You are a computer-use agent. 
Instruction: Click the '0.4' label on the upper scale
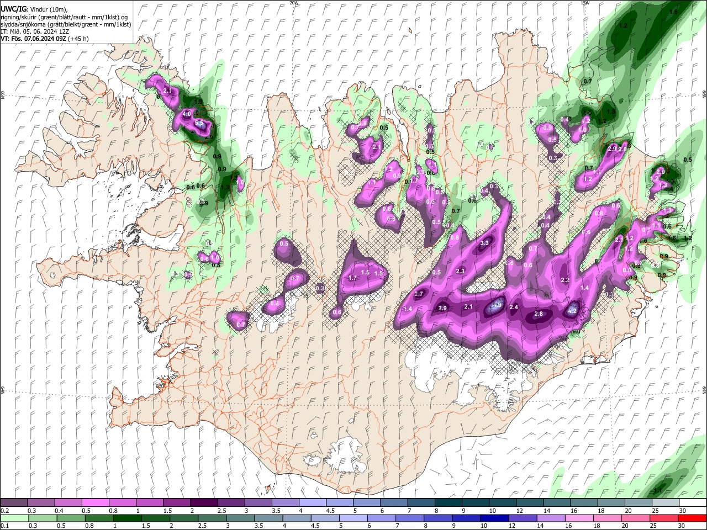coord(59,511)
